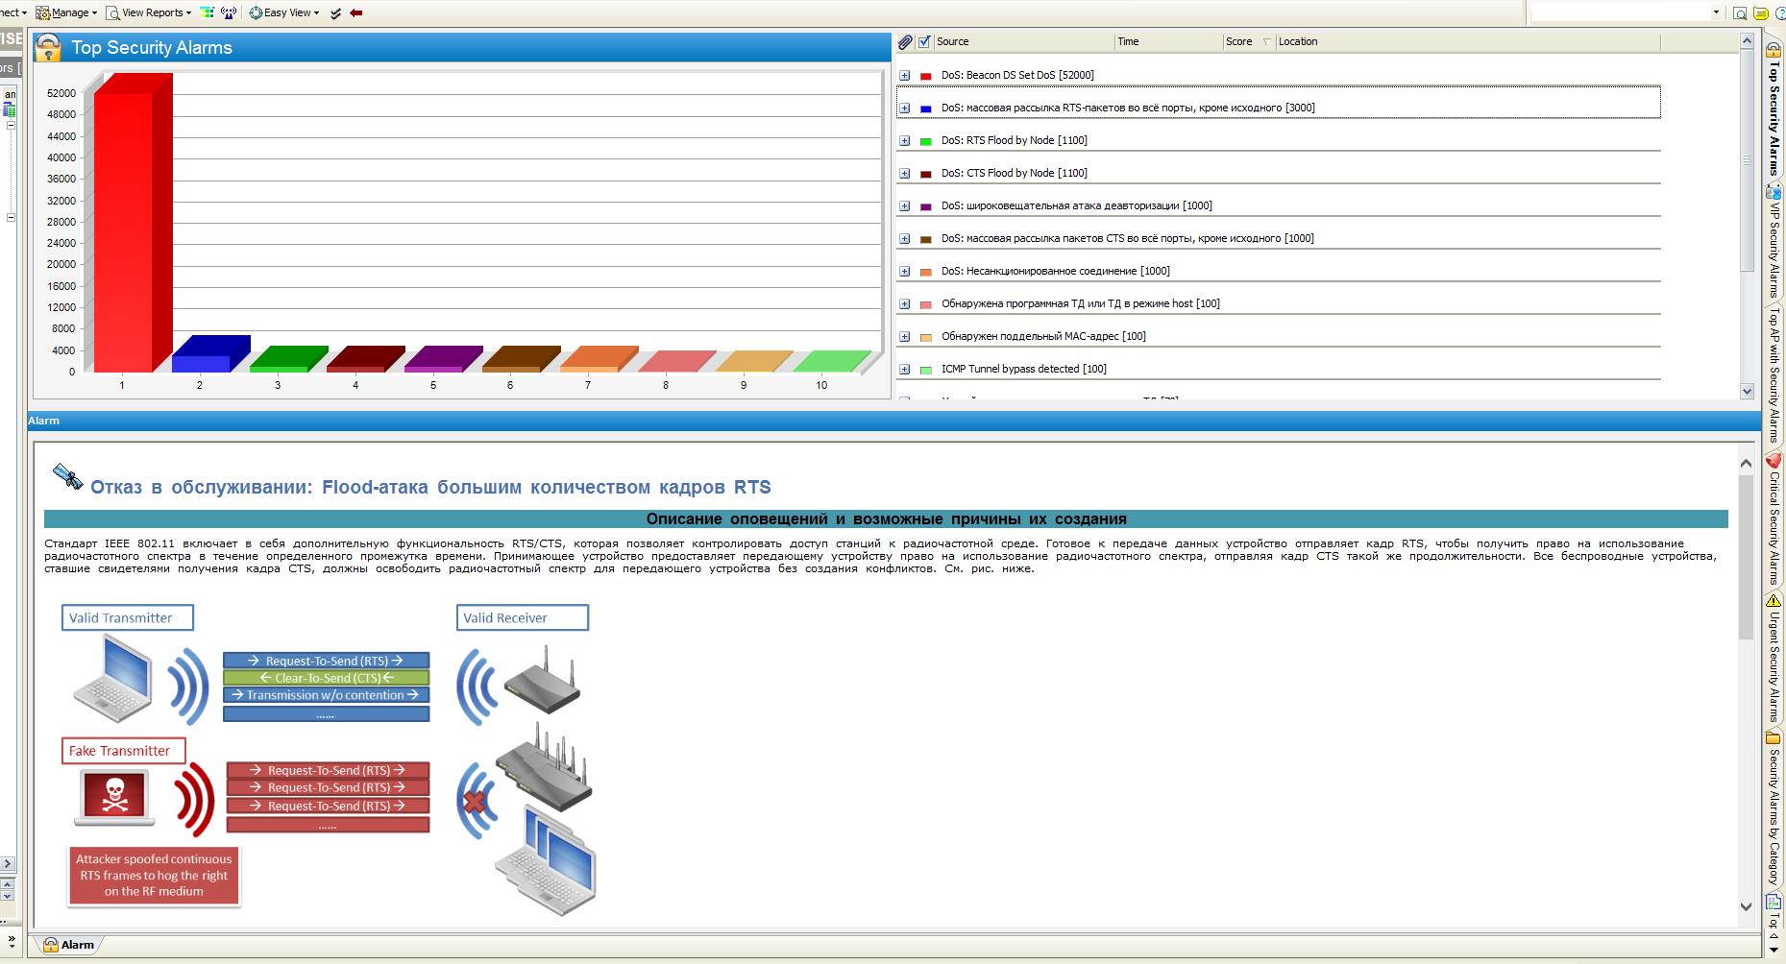Click the scroll down arrow of alarm description

1746,906
